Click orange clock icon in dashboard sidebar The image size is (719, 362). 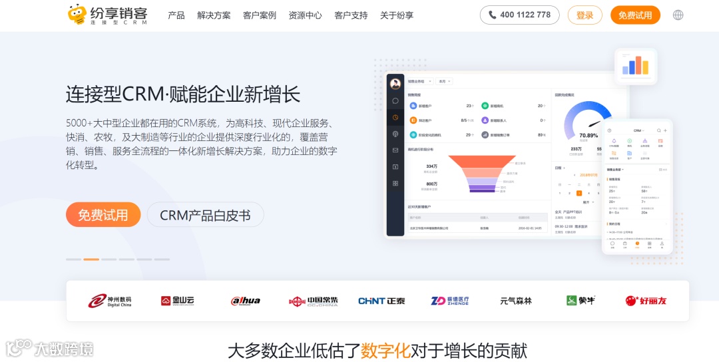coord(395,118)
